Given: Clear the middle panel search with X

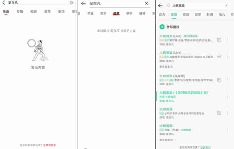Looking at the screenshot, I should pos(146,3).
